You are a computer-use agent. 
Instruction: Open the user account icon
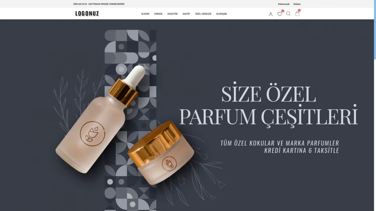coord(270,14)
